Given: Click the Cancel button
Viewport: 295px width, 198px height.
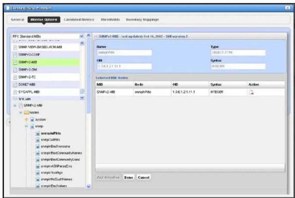Looking at the screenshot, I should coord(144,178).
